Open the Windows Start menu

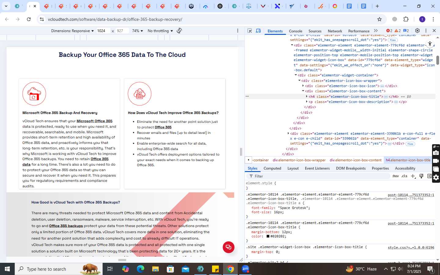[x=7, y=269]
